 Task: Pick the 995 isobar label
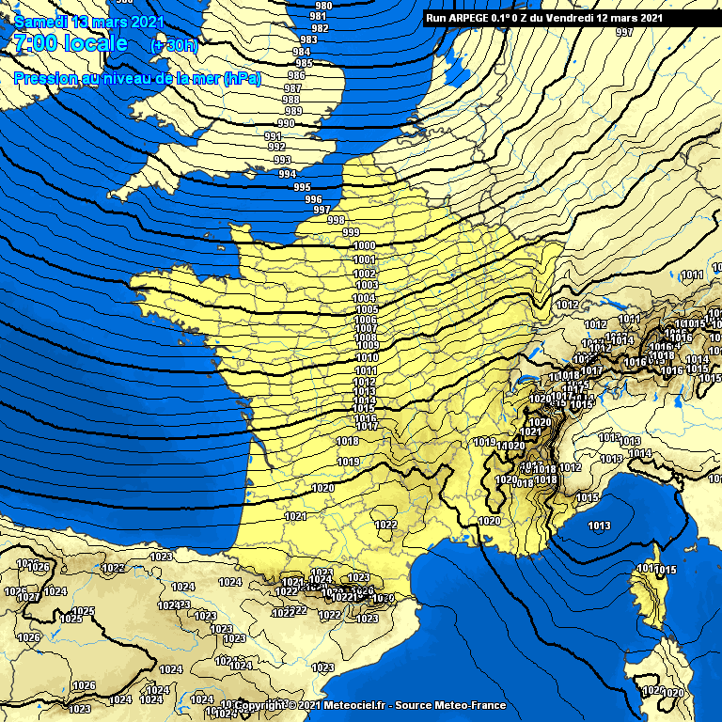pos(302,187)
